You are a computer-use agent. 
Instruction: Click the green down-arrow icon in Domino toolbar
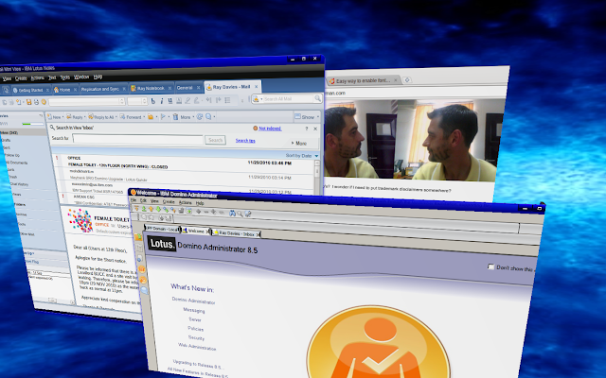click(158, 210)
